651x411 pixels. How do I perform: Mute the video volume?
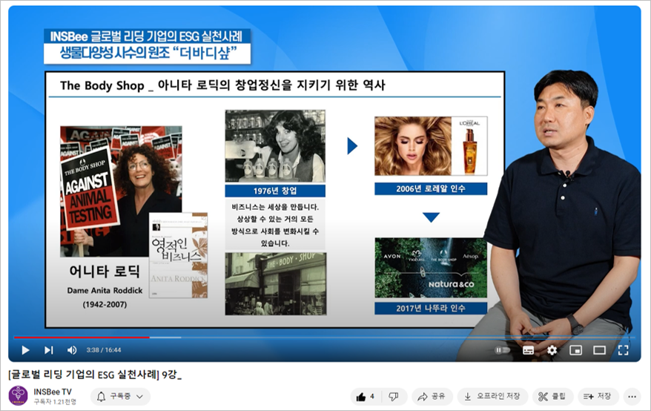tap(72, 350)
